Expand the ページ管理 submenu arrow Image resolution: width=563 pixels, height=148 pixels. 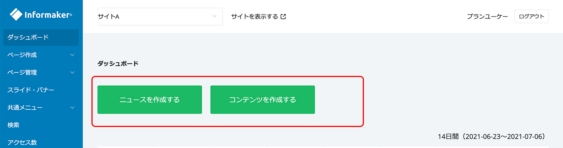click(72, 72)
